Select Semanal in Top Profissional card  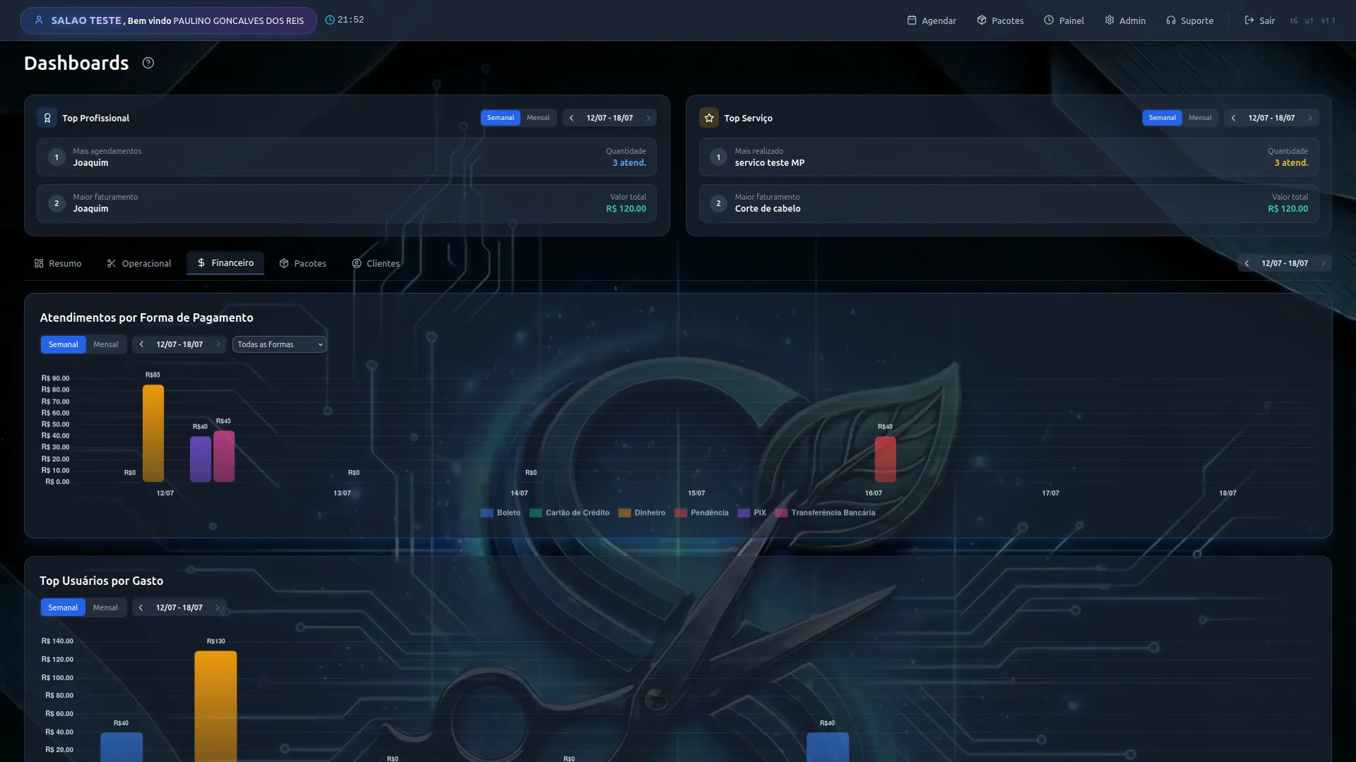pyautogui.click(x=501, y=118)
